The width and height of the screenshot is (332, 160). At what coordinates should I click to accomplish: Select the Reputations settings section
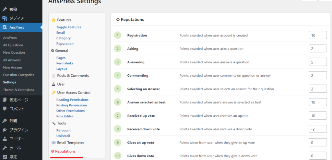point(65,151)
